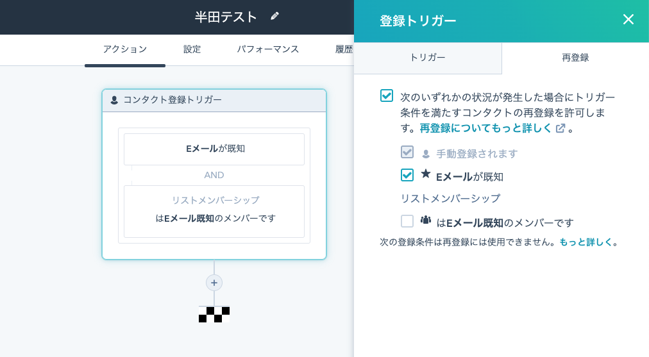Open the 再登録についてもっと詳しく link

point(486,128)
